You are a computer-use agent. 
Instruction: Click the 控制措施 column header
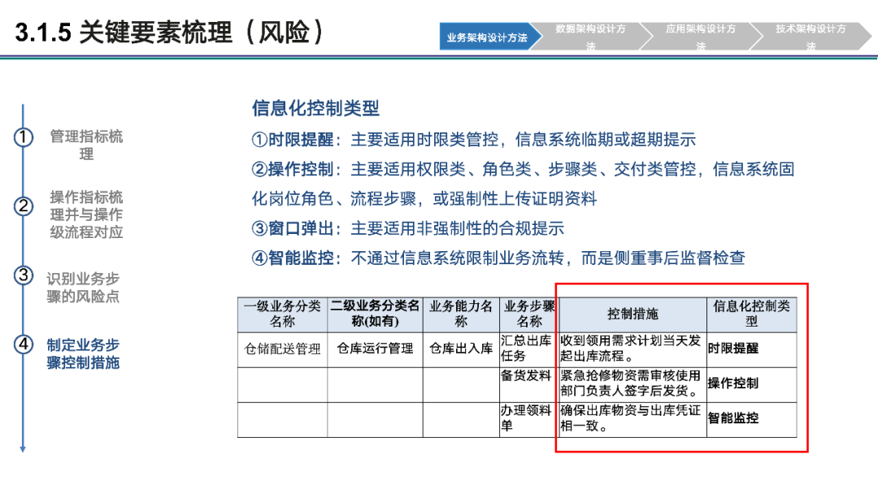(x=632, y=314)
